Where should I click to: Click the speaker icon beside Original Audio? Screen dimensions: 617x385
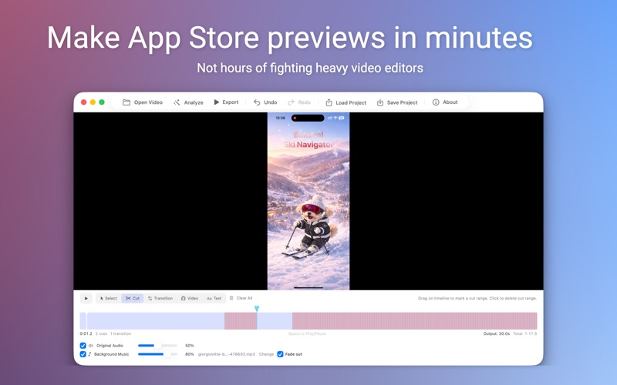tap(90, 346)
